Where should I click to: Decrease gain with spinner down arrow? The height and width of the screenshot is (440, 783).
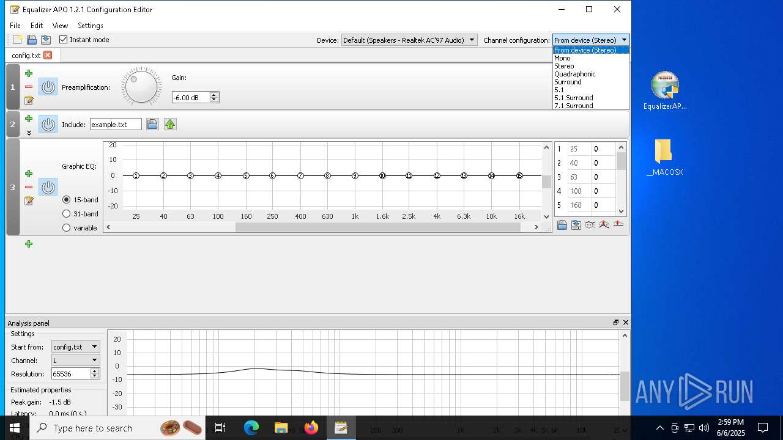(x=213, y=100)
